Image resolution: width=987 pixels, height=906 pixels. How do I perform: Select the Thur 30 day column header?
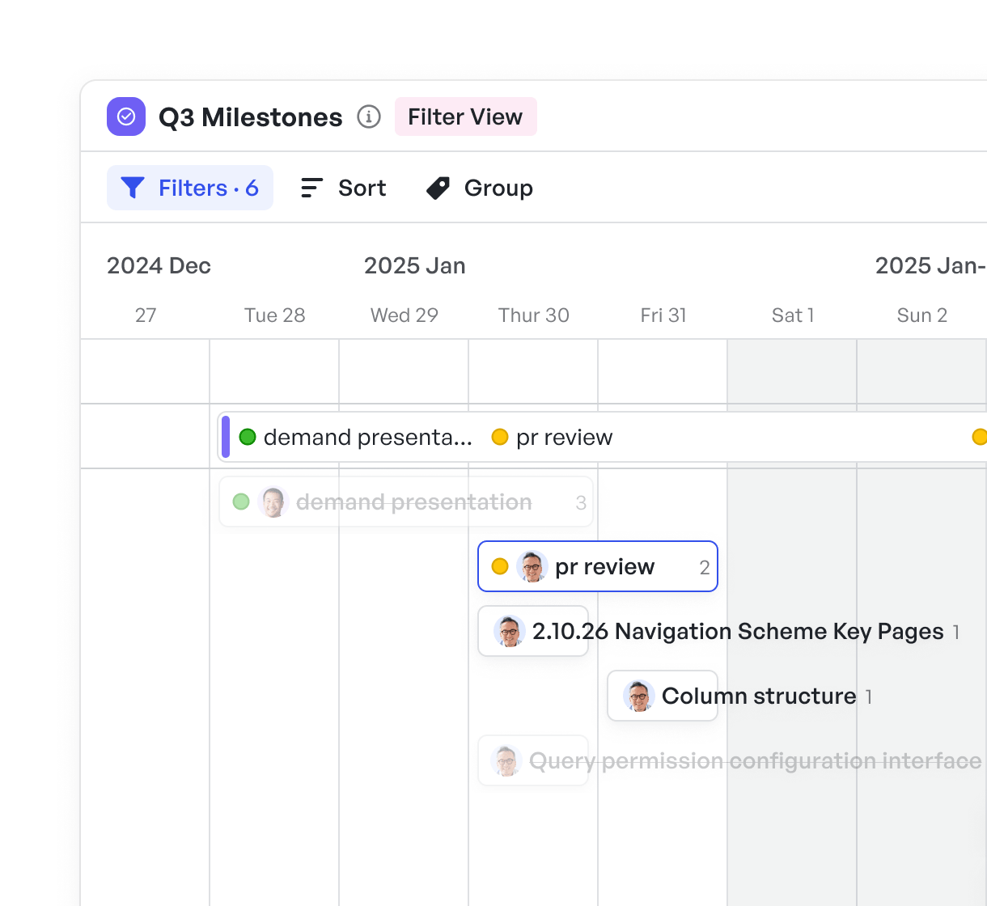point(534,315)
